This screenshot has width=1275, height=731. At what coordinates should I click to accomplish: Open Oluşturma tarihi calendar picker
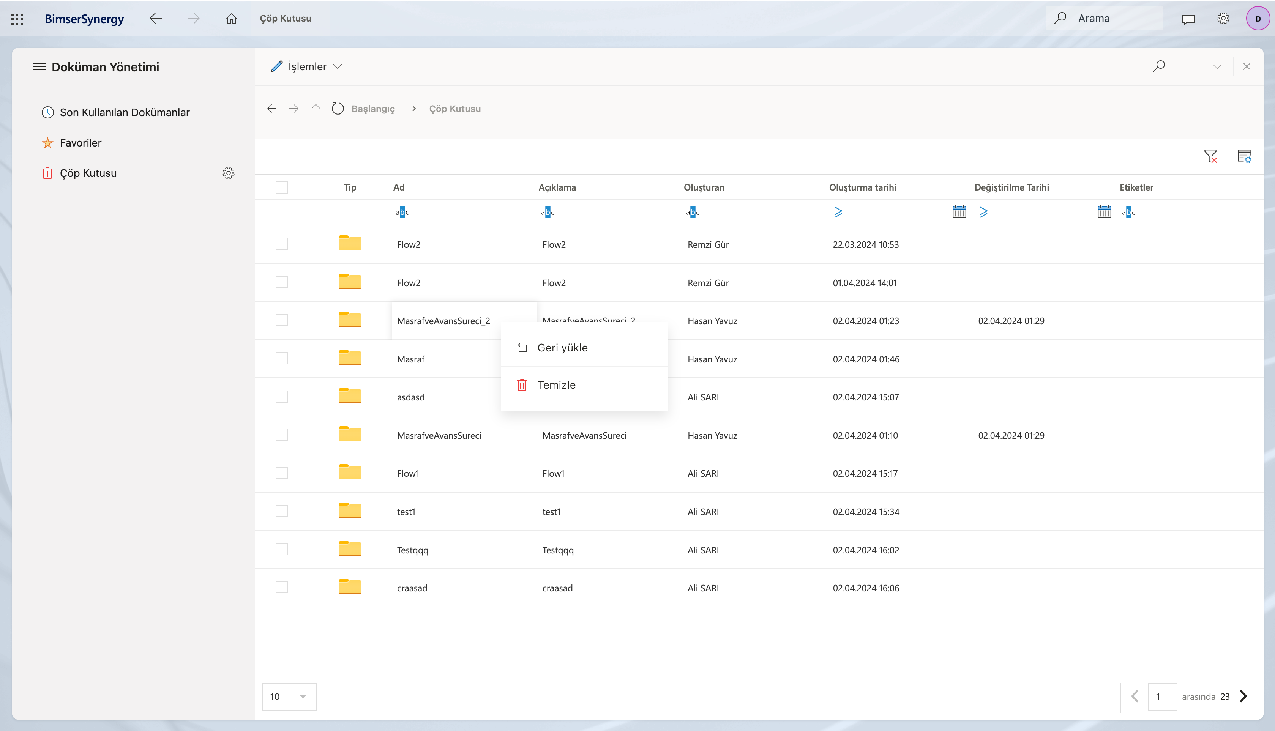click(x=959, y=212)
